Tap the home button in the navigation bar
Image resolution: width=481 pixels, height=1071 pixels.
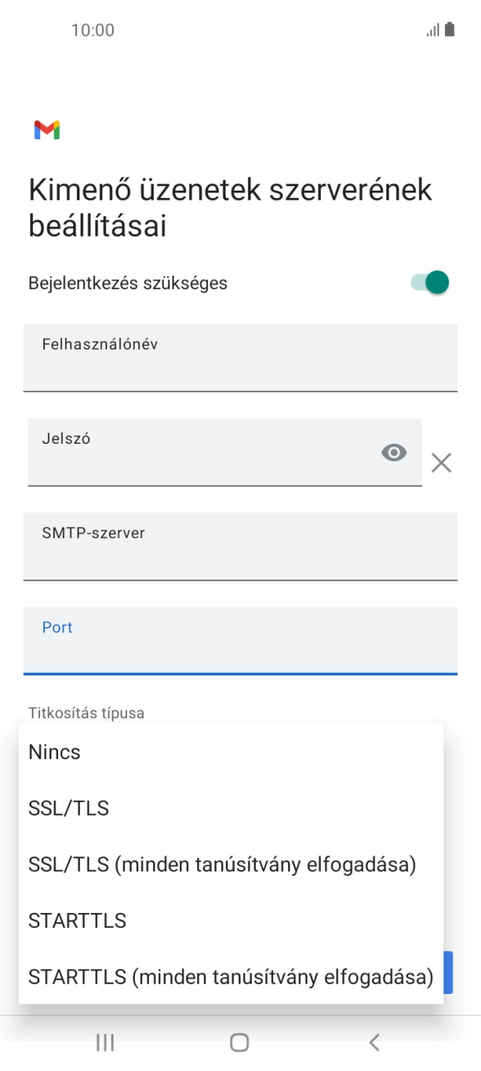pyautogui.click(x=240, y=1042)
